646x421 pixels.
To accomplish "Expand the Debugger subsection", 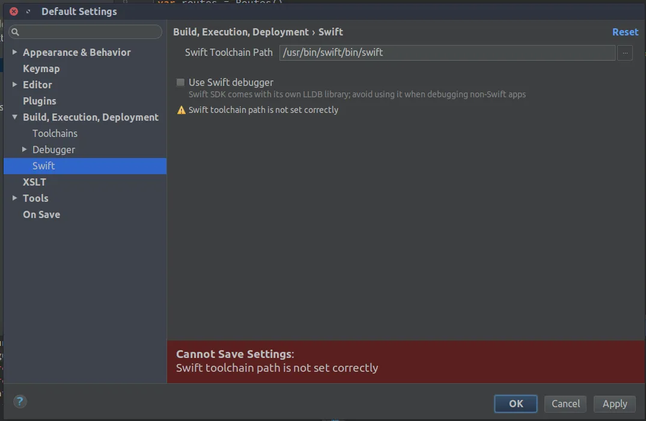I will pos(25,150).
